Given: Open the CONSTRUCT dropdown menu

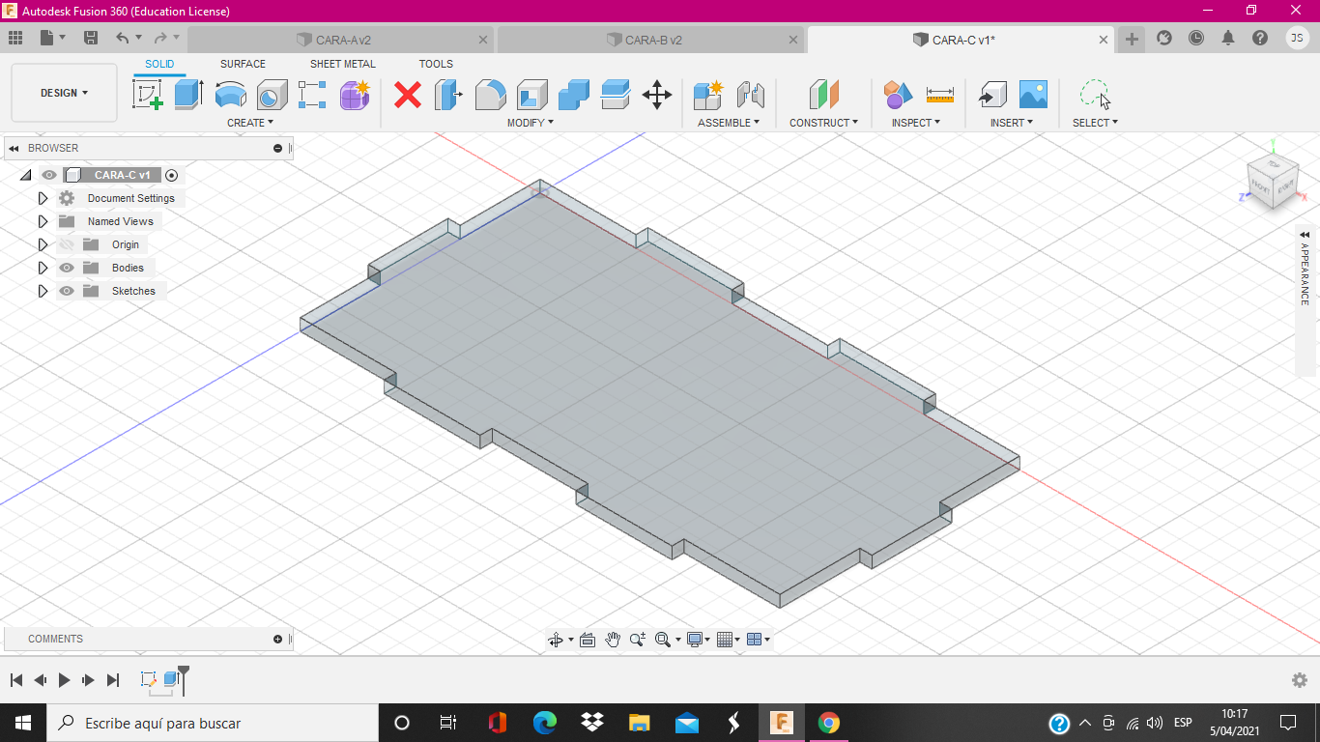Looking at the screenshot, I should pos(823,123).
